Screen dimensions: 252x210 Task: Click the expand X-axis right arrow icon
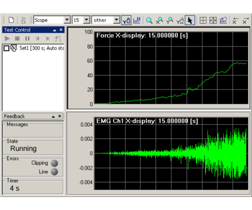(x=245, y=21)
